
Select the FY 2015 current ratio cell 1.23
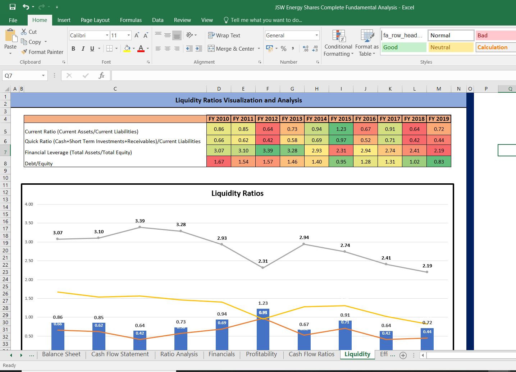[341, 129]
